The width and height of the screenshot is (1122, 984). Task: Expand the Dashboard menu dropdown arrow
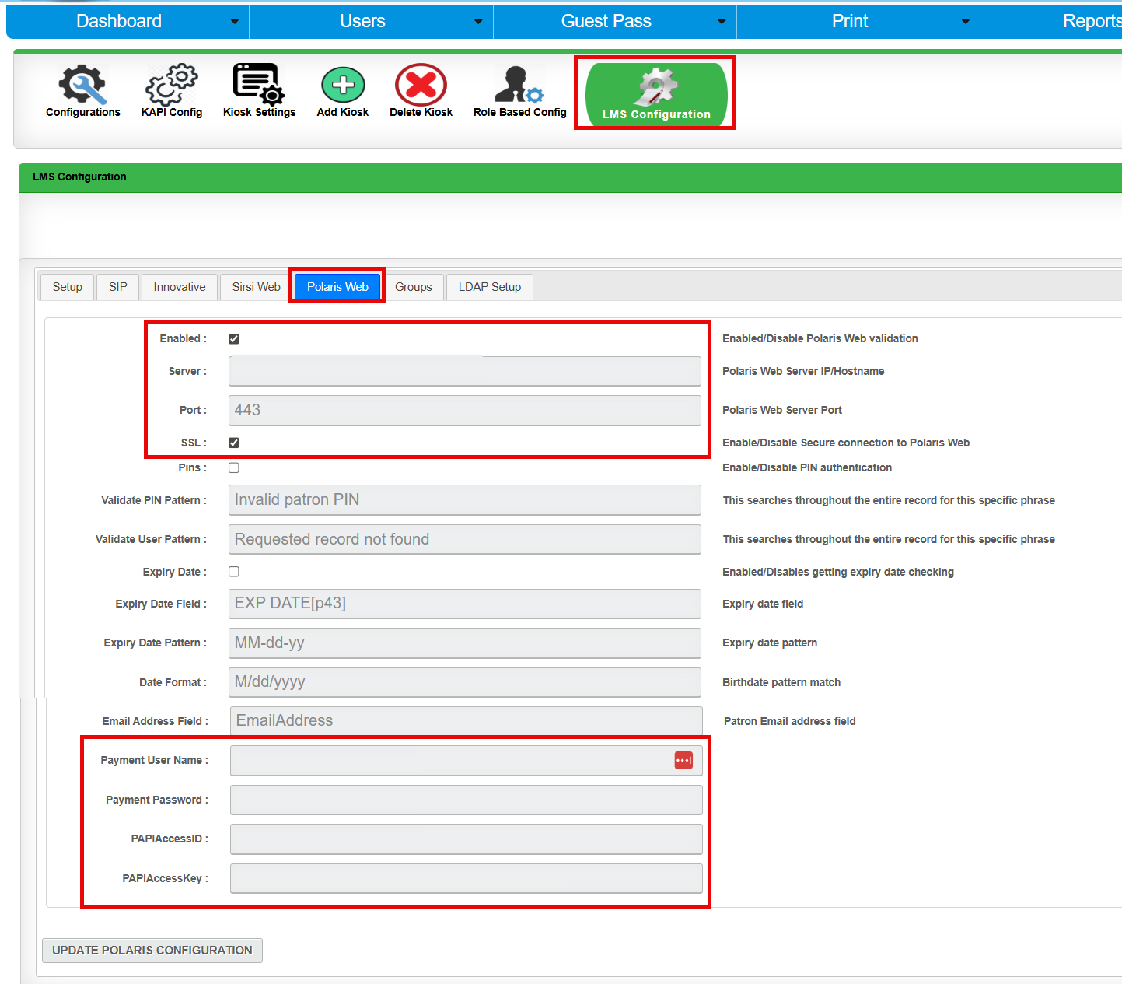[235, 22]
